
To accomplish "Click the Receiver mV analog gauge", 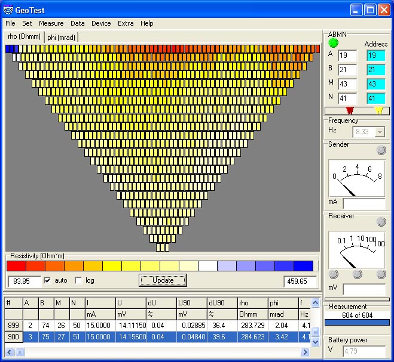I will pyautogui.click(x=356, y=250).
